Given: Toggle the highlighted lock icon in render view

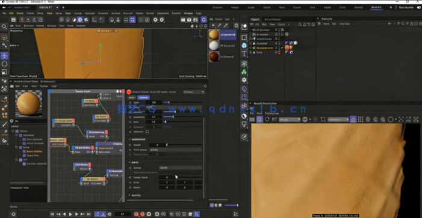Looking at the screenshot, I should pyautogui.click(x=353, y=120).
